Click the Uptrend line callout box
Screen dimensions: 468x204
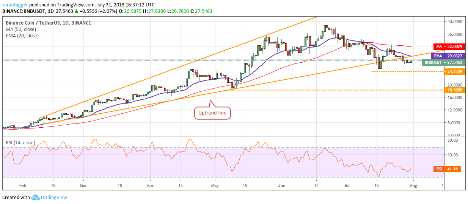[212, 113]
